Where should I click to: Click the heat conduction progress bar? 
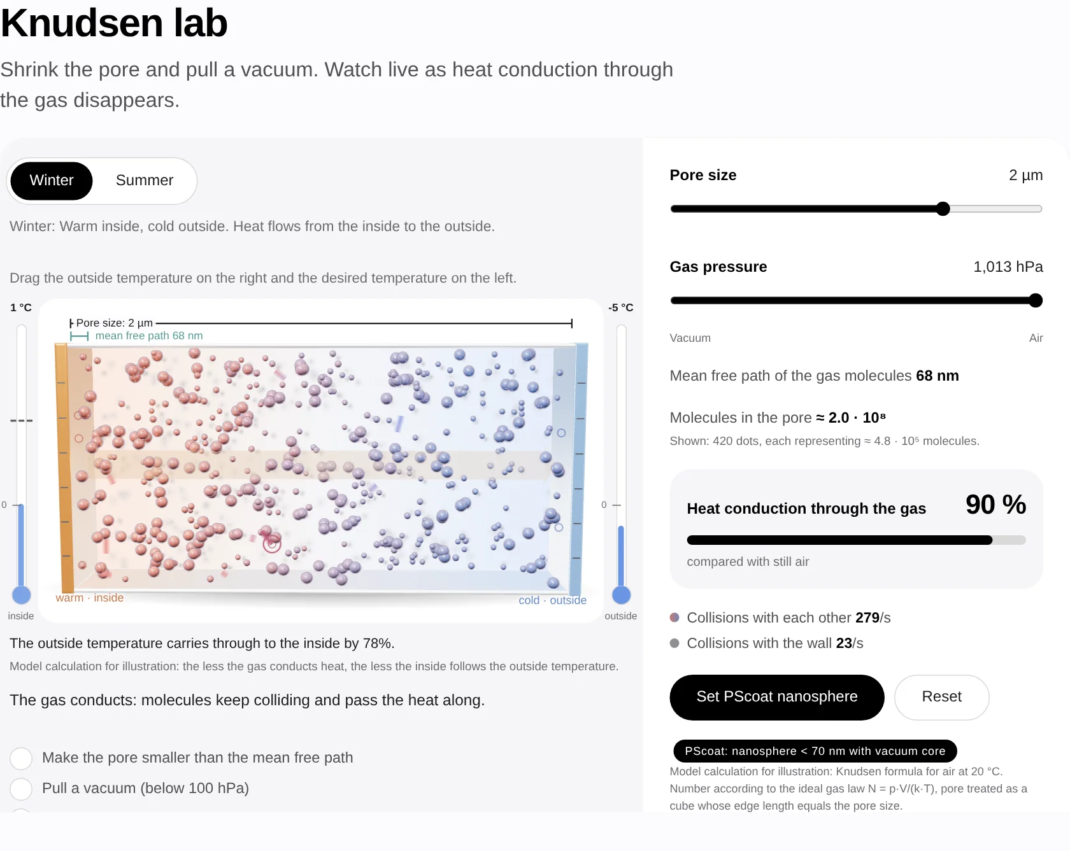tap(856, 540)
